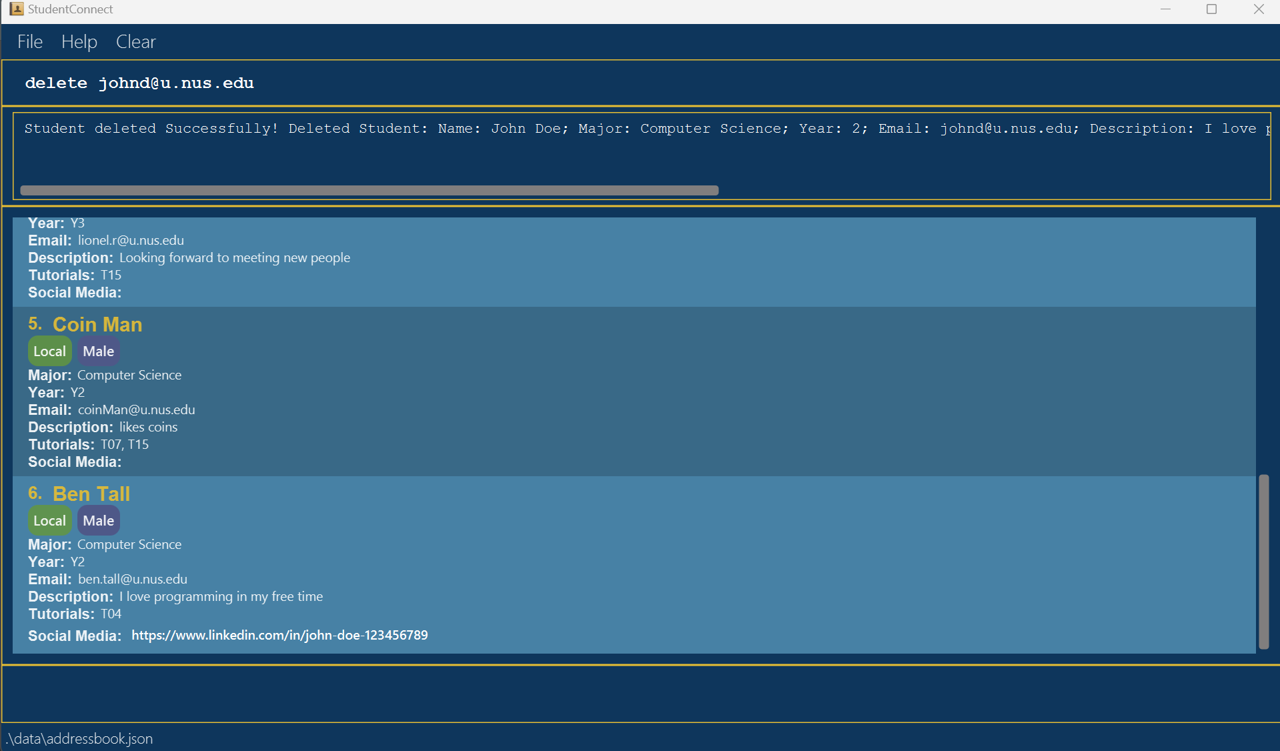Select the Male badge on Ben Tall
Viewport: 1280px width, 751px height.
coord(98,520)
